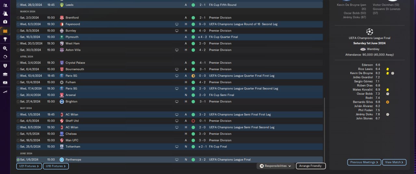
Task: Toggle the tick circle on the Bournemouth row
Action: [x=18, y=69]
